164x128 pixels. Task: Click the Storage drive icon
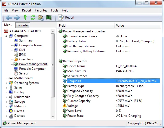(x=11, y=102)
